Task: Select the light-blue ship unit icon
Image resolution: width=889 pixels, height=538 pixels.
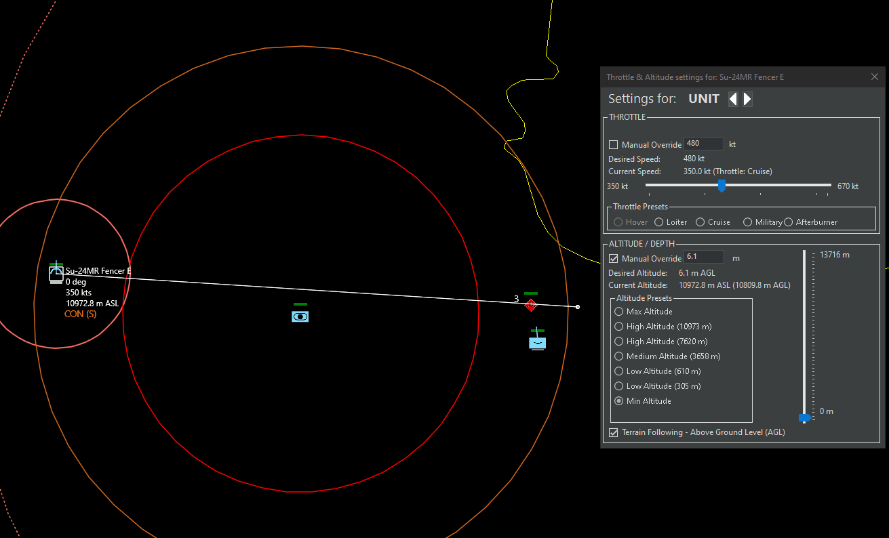Action: tap(538, 342)
